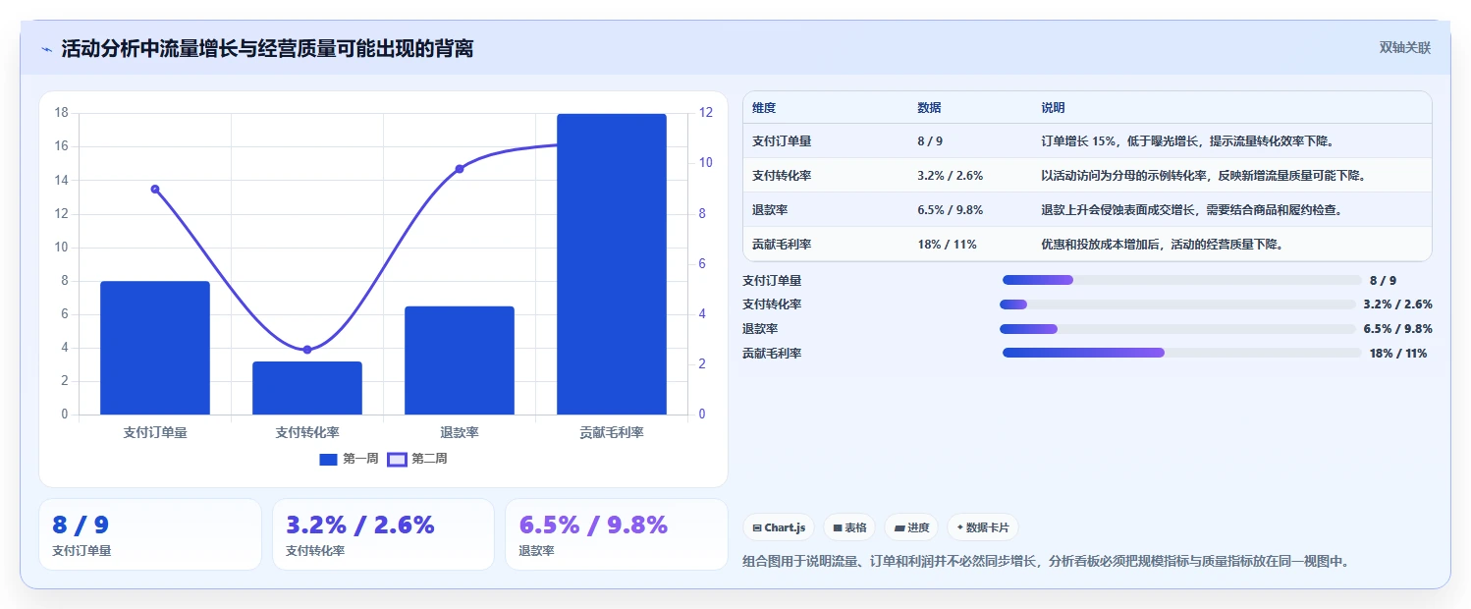Click the blue bar for 支付订单量 in chart

point(155,348)
